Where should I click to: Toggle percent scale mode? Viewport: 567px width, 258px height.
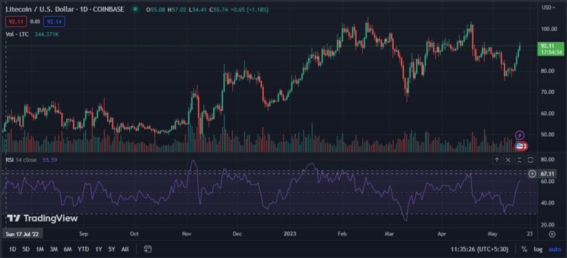[524, 249]
